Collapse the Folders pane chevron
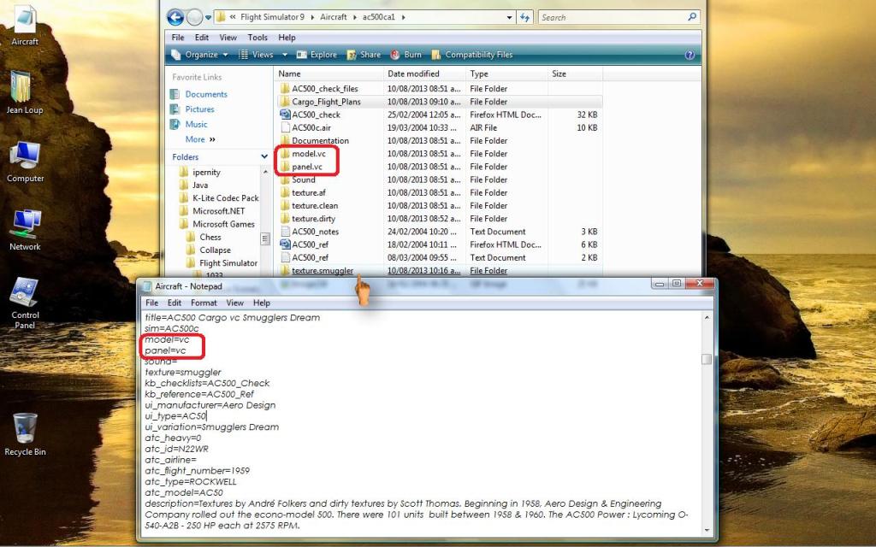Image resolution: width=876 pixels, height=547 pixels. 264,157
